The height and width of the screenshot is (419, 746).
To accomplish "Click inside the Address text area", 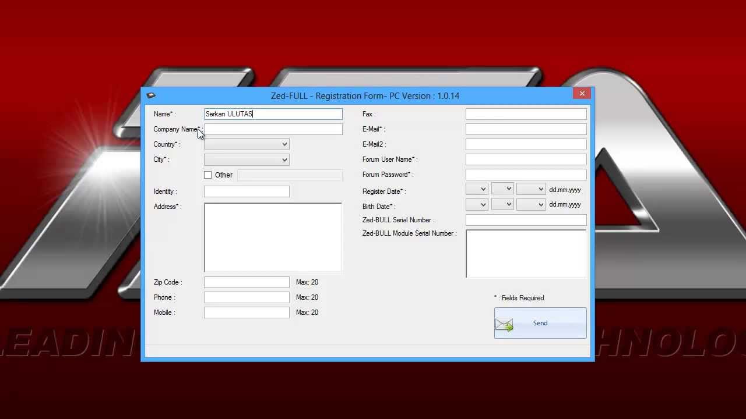I will tap(273, 237).
